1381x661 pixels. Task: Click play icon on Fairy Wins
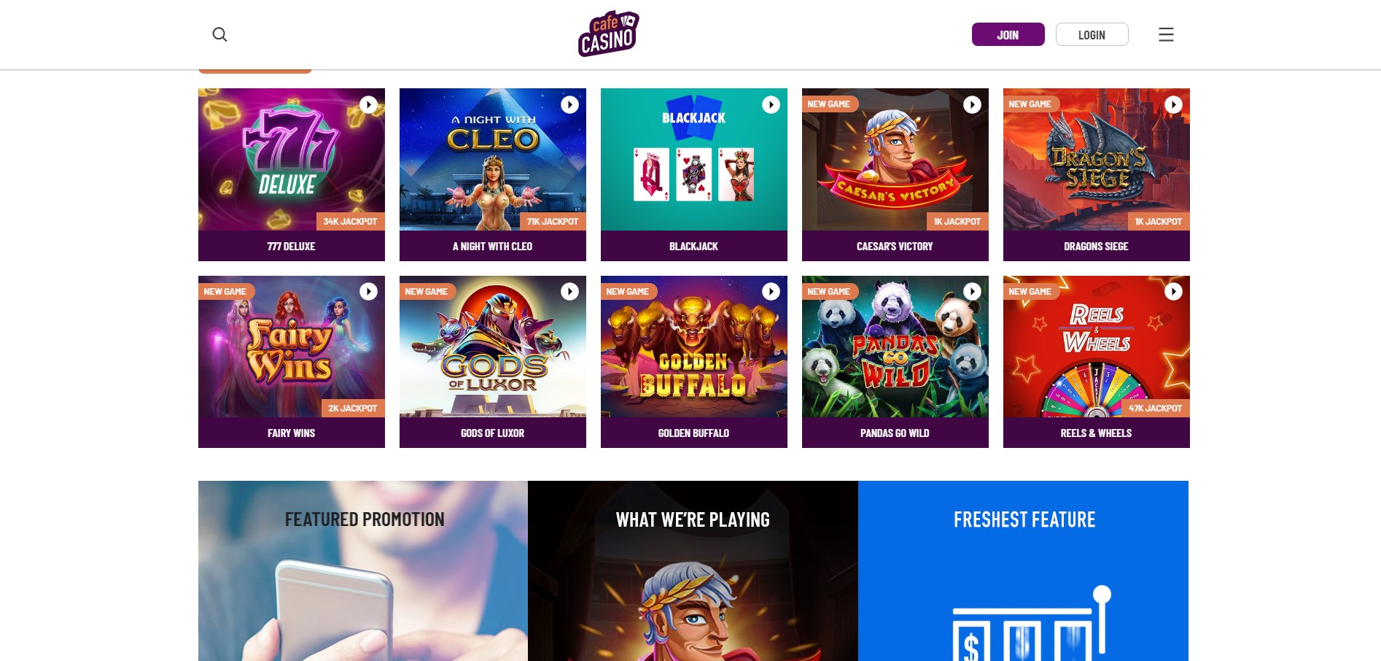[x=369, y=291]
